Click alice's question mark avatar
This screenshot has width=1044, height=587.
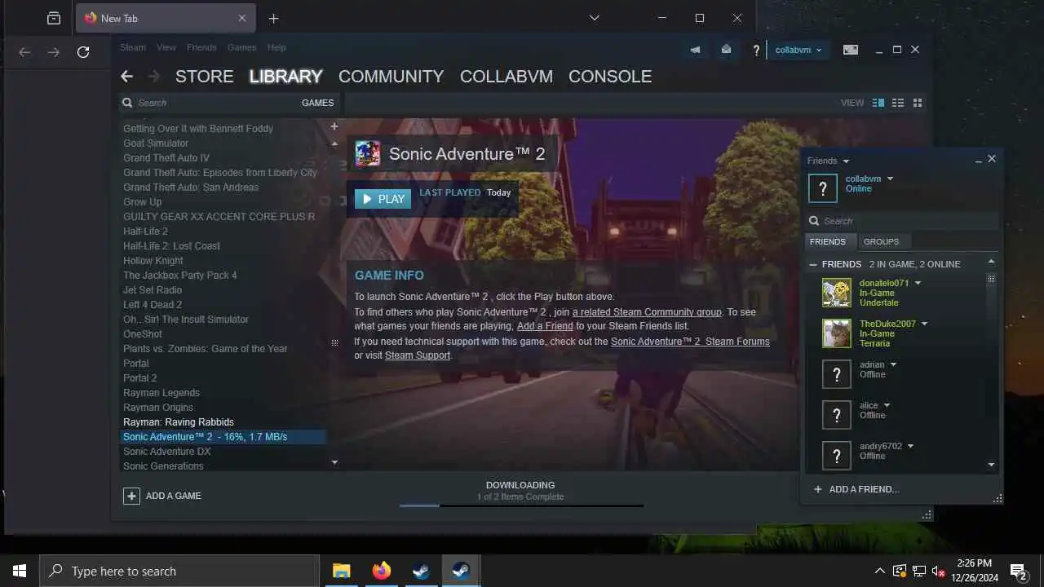[x=836, y=415]
